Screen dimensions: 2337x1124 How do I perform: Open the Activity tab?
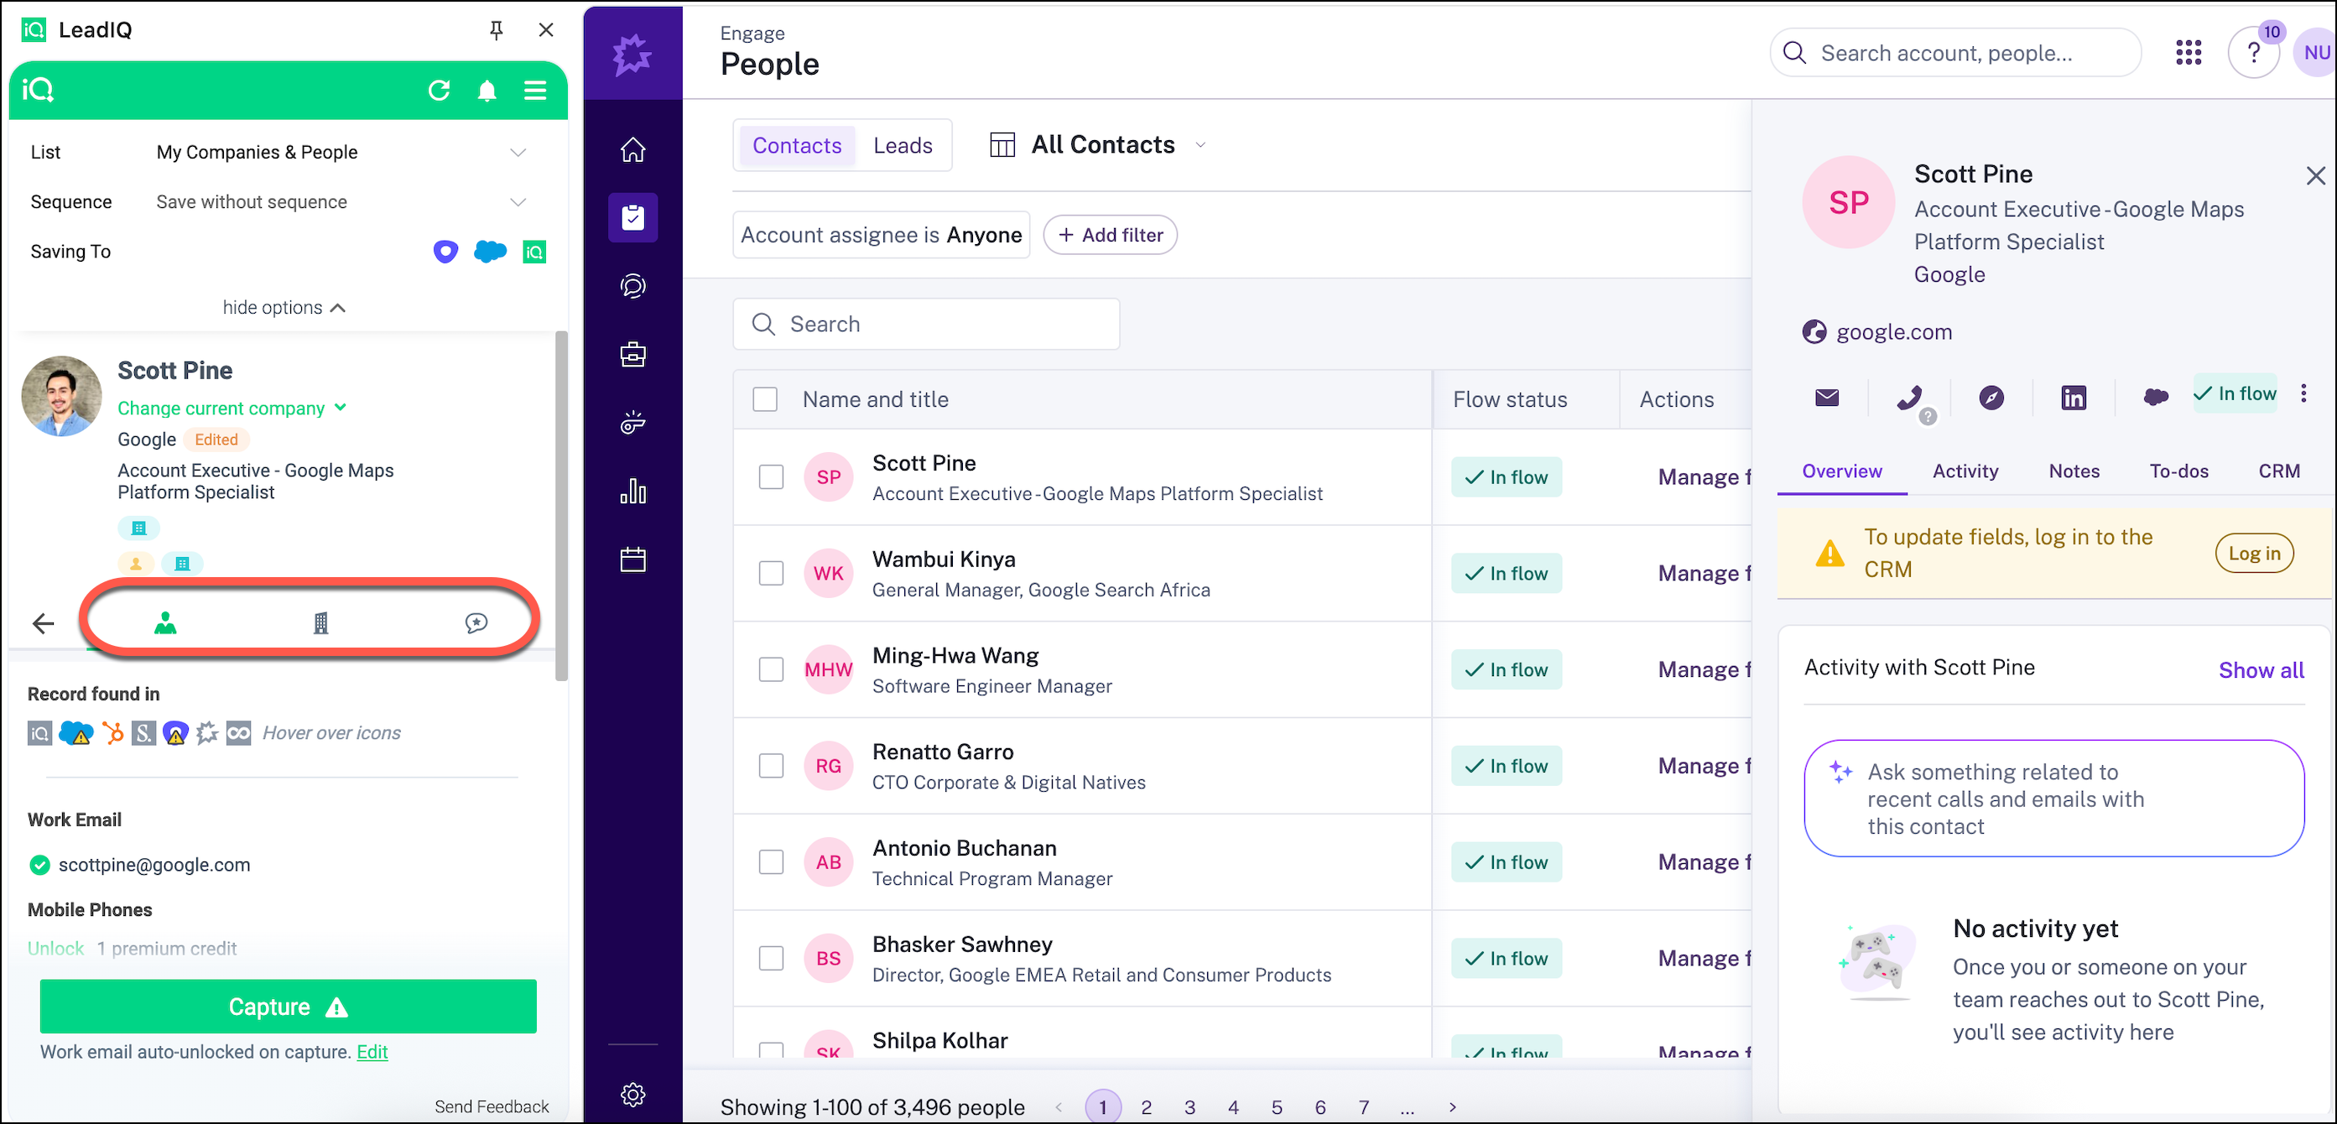1965,471
